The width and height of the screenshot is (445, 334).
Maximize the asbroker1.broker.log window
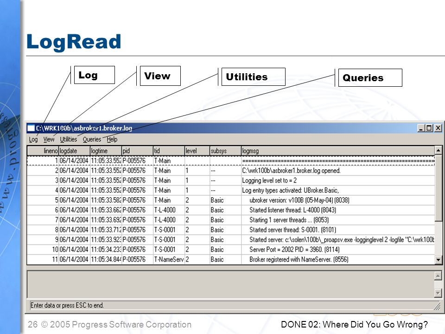pos(429,128)
